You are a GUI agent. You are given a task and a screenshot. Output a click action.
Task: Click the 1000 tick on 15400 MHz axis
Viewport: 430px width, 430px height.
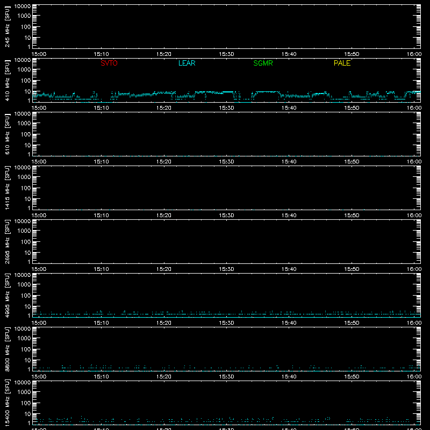24,392
